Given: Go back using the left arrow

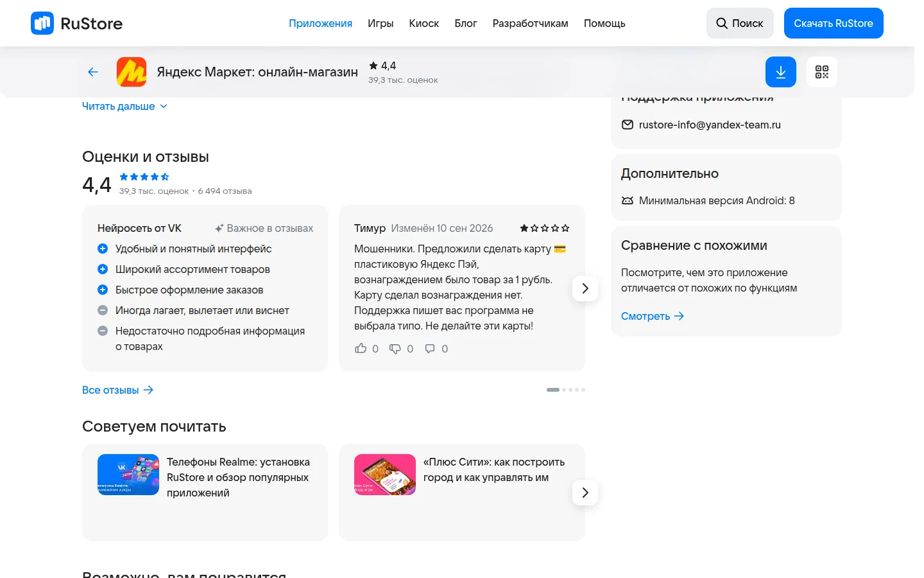Looking at the screenshot, I should tap(93, 72).
